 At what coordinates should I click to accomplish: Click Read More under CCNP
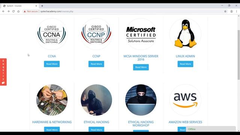[x=96, y=64]
